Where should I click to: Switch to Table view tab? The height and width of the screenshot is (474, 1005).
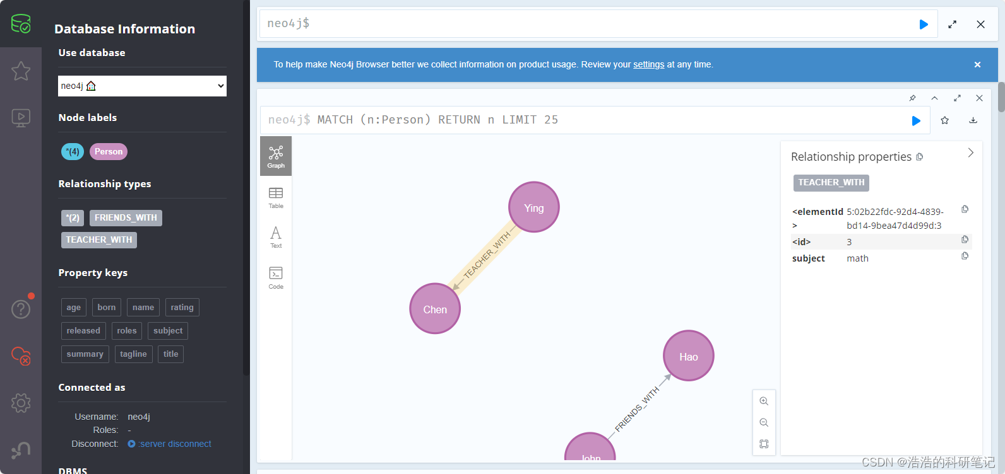coord(276,197)
